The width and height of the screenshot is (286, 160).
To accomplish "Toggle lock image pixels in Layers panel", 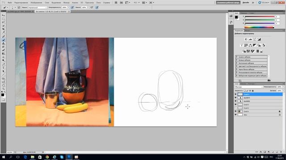I will (247, 91).
